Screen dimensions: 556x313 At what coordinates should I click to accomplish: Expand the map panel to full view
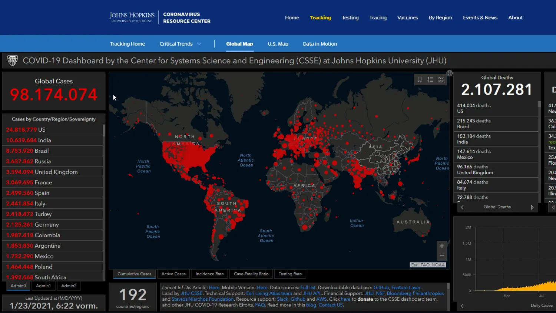click(450, 73)
